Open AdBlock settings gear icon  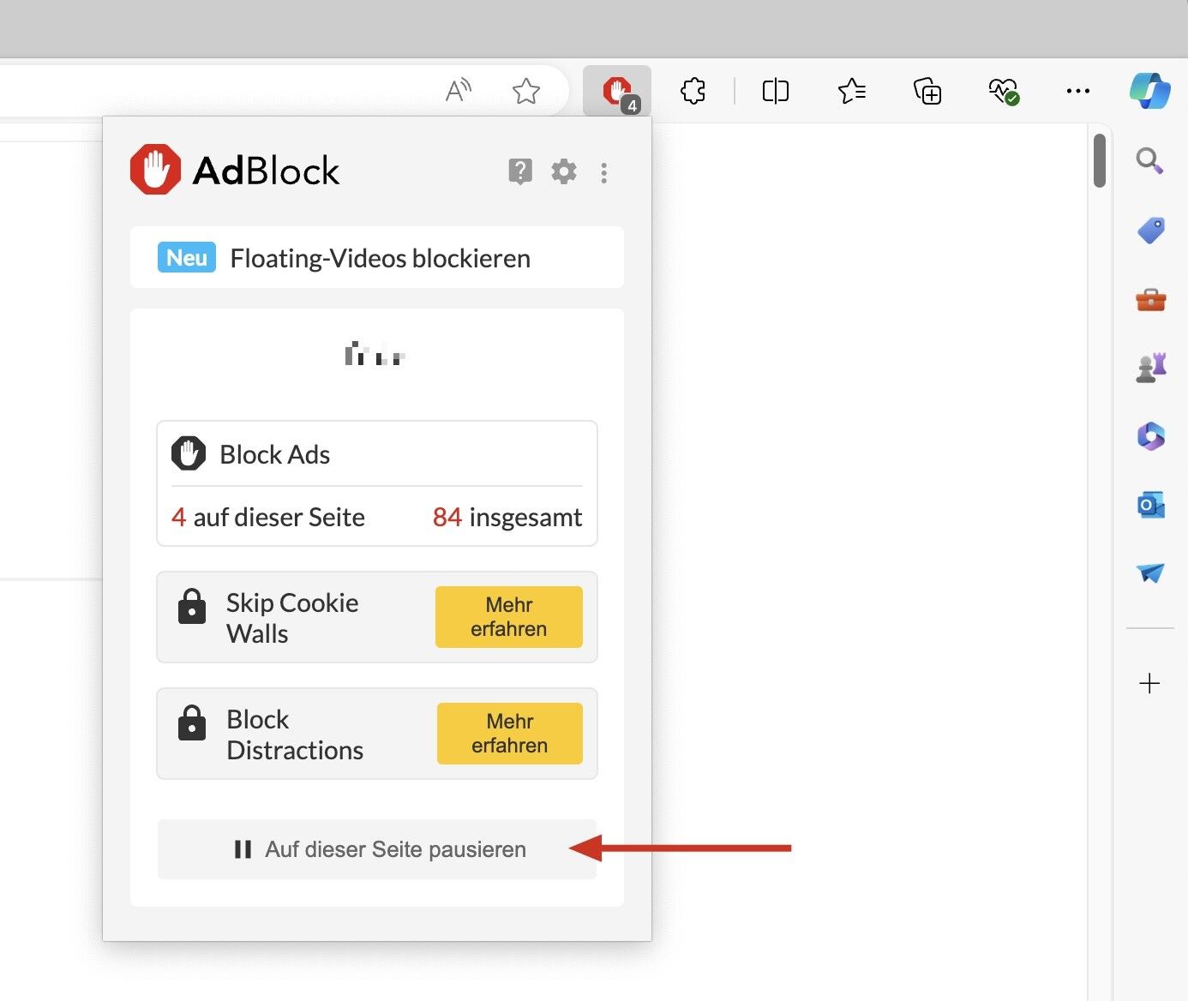(563, 171)
